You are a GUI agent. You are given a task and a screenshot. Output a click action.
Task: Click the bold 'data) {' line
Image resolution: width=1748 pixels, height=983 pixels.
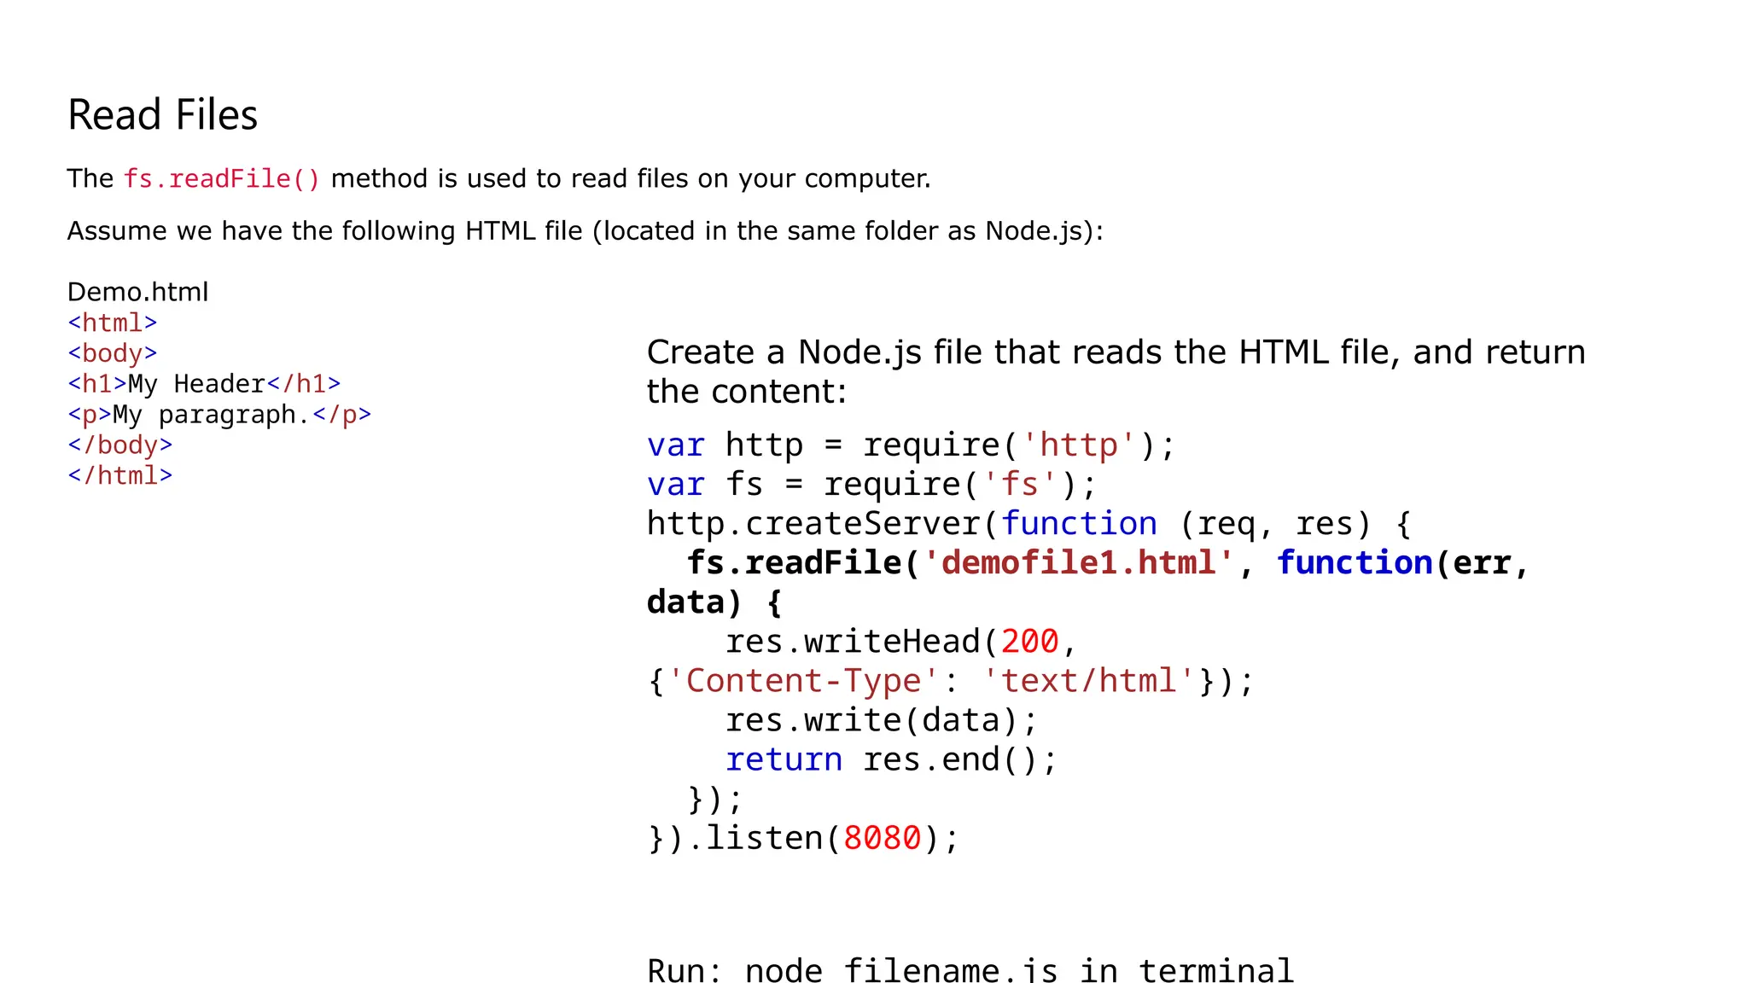[x=714, y=602]
